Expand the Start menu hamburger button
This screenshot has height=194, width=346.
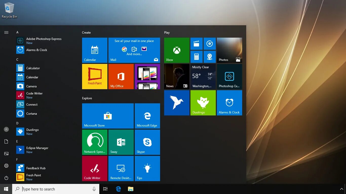click(6, 32)
